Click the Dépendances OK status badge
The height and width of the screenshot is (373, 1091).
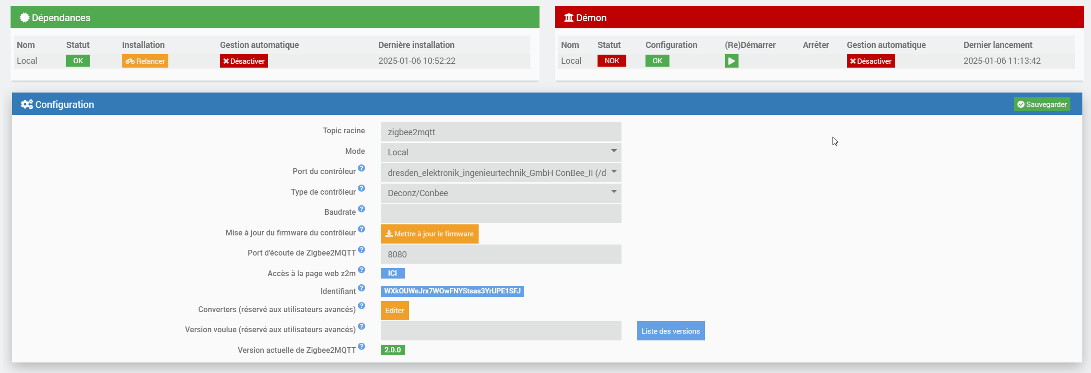click(x=78, y=61)
